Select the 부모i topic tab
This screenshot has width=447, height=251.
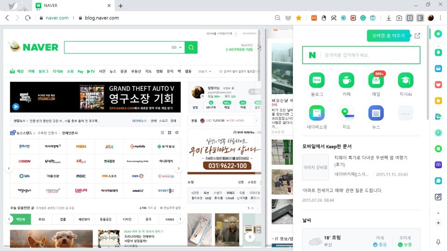[x=42, y=219]
